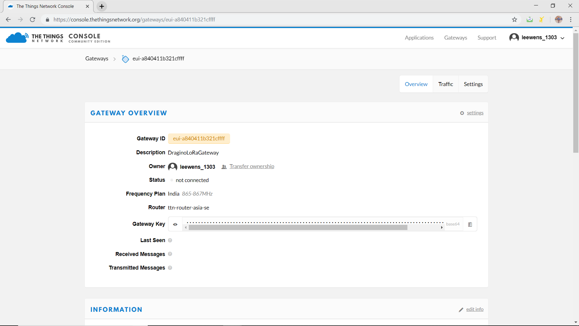
Task: Click the page scroll down arrow
Action: (576, 322)
